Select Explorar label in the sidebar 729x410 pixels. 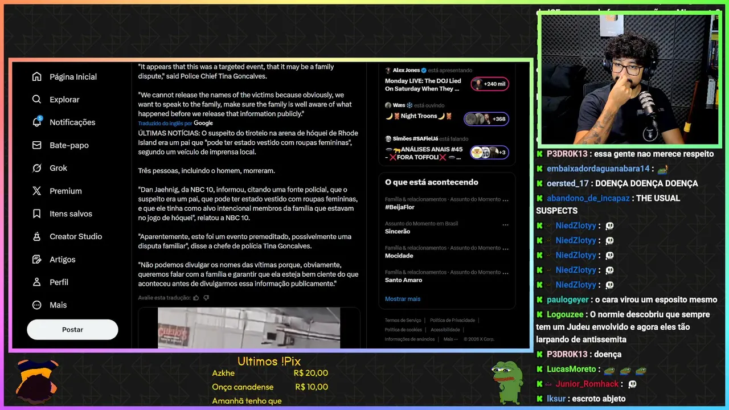tap(64, 100)
